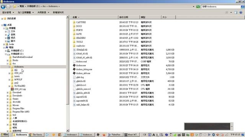
Task: Open the address bar history dropdown
Action: 194,6
